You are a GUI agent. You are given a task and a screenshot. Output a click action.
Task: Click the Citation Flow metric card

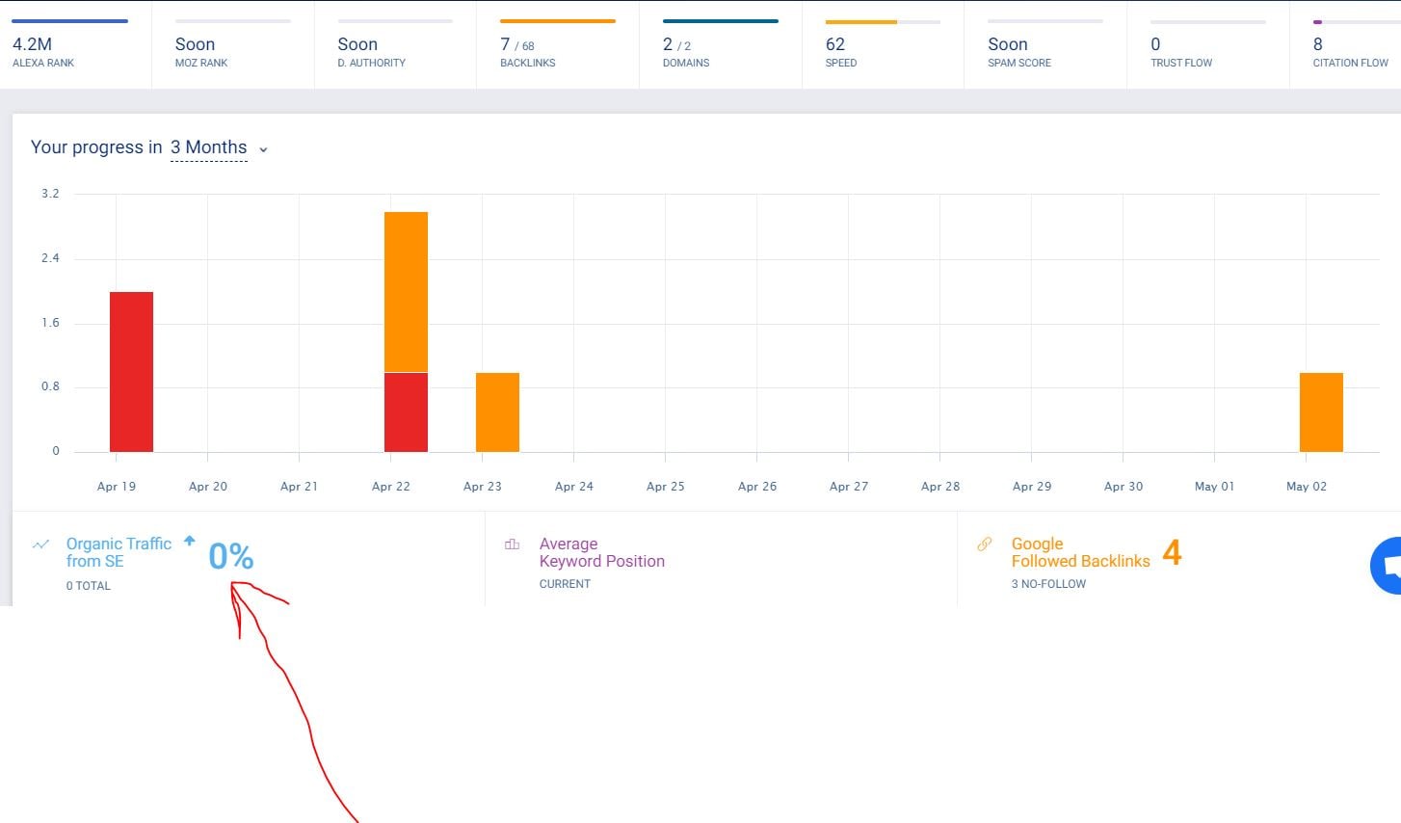[x=1351, y=46]
